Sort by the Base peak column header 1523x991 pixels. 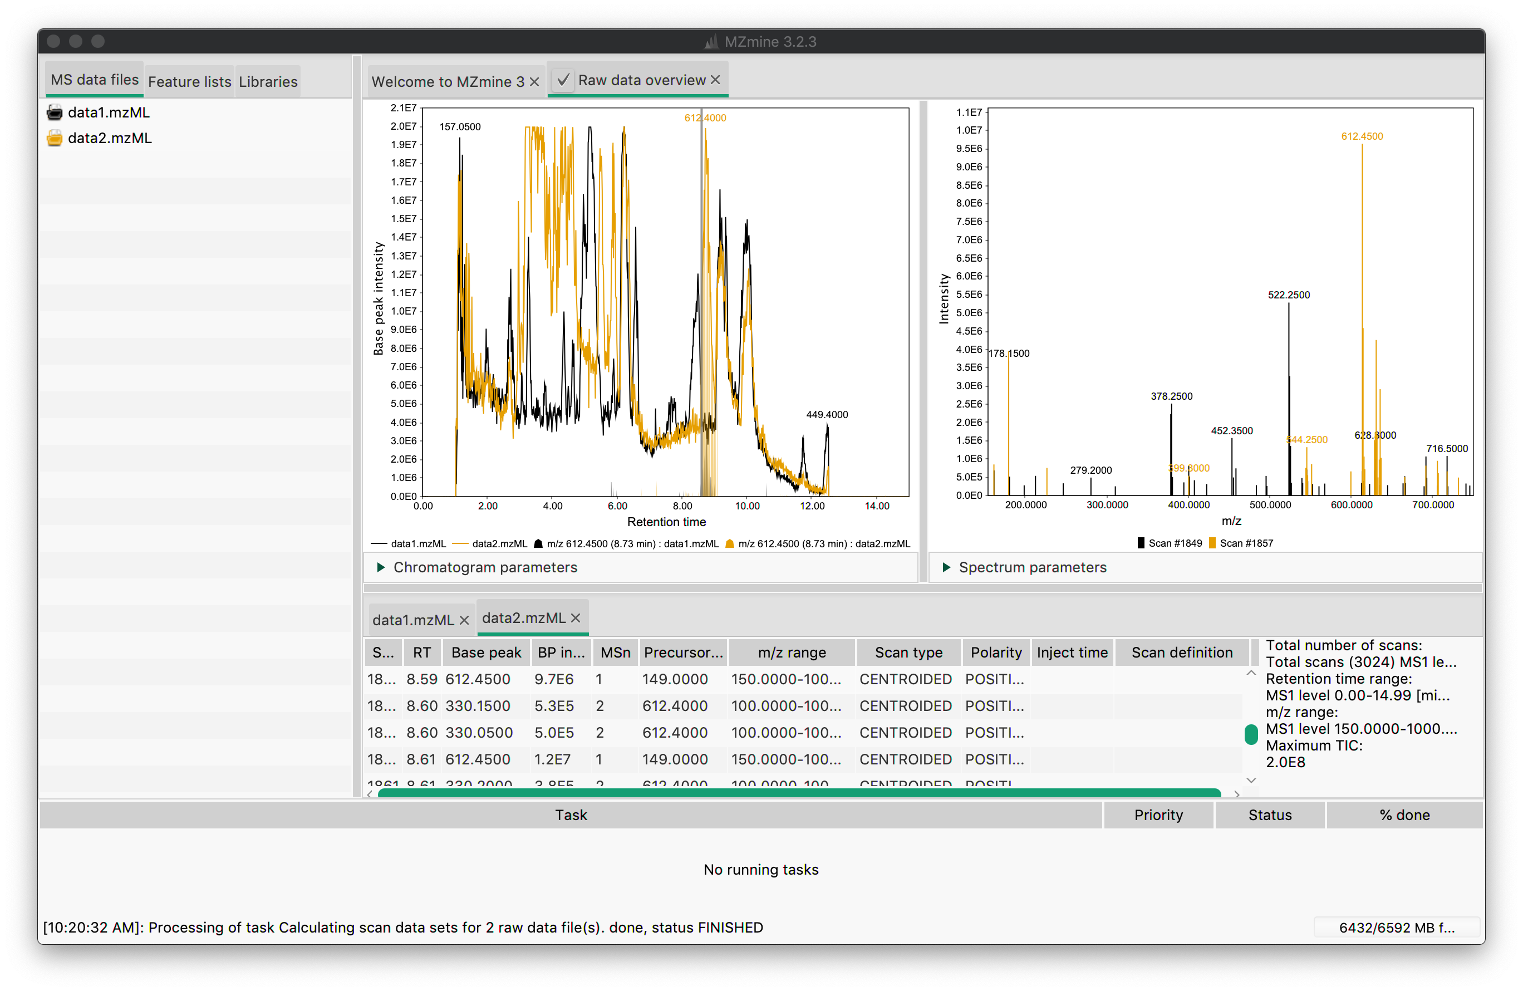point(486,653)
